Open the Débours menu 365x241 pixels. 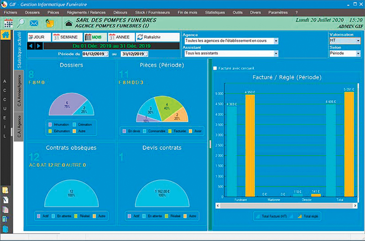(x=120, y=12)
